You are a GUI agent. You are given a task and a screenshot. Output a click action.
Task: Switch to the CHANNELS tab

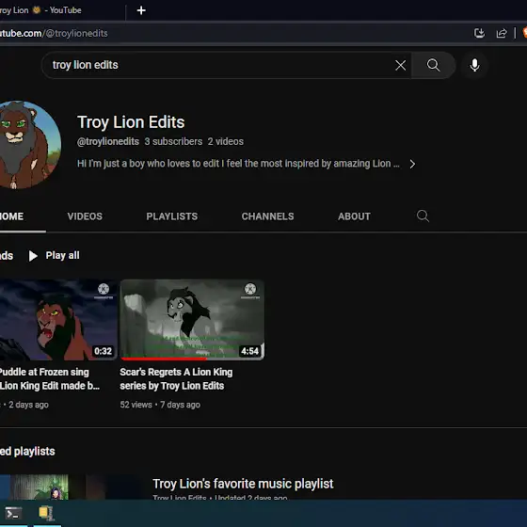pos(267,216)
